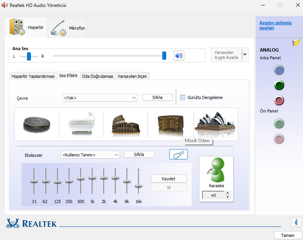The image size is (303, 240).
Task: Click the Sil button
Action: click(169, 188)
